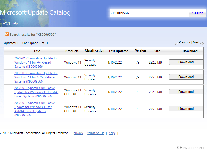Download the ARM64 Dynamic Cumulative Update (last row)
The image size is (207, 152).
coord(186,109)
